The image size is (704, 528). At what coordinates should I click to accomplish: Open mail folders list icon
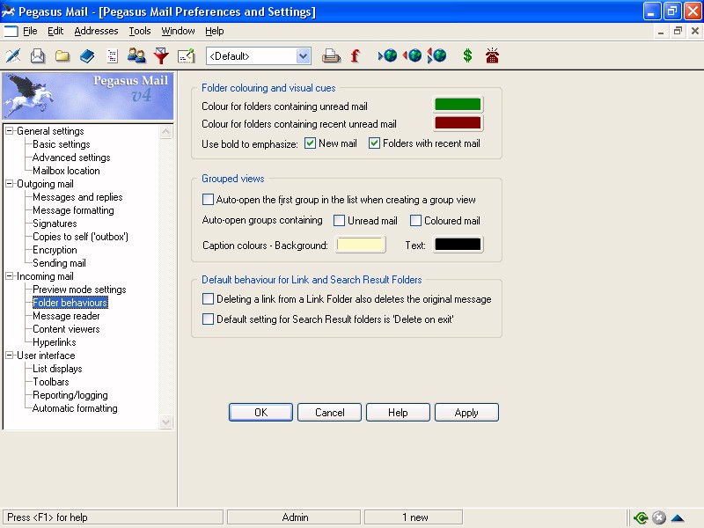pyautogui.click(x=62, y=55)
